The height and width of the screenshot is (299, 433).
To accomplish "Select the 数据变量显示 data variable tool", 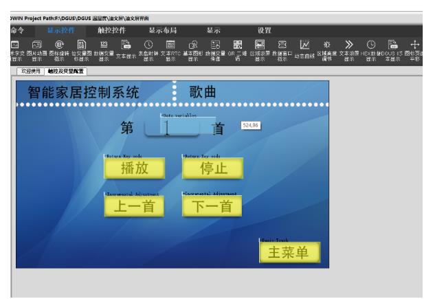I will pyautogui.click(x=104, y=51).
